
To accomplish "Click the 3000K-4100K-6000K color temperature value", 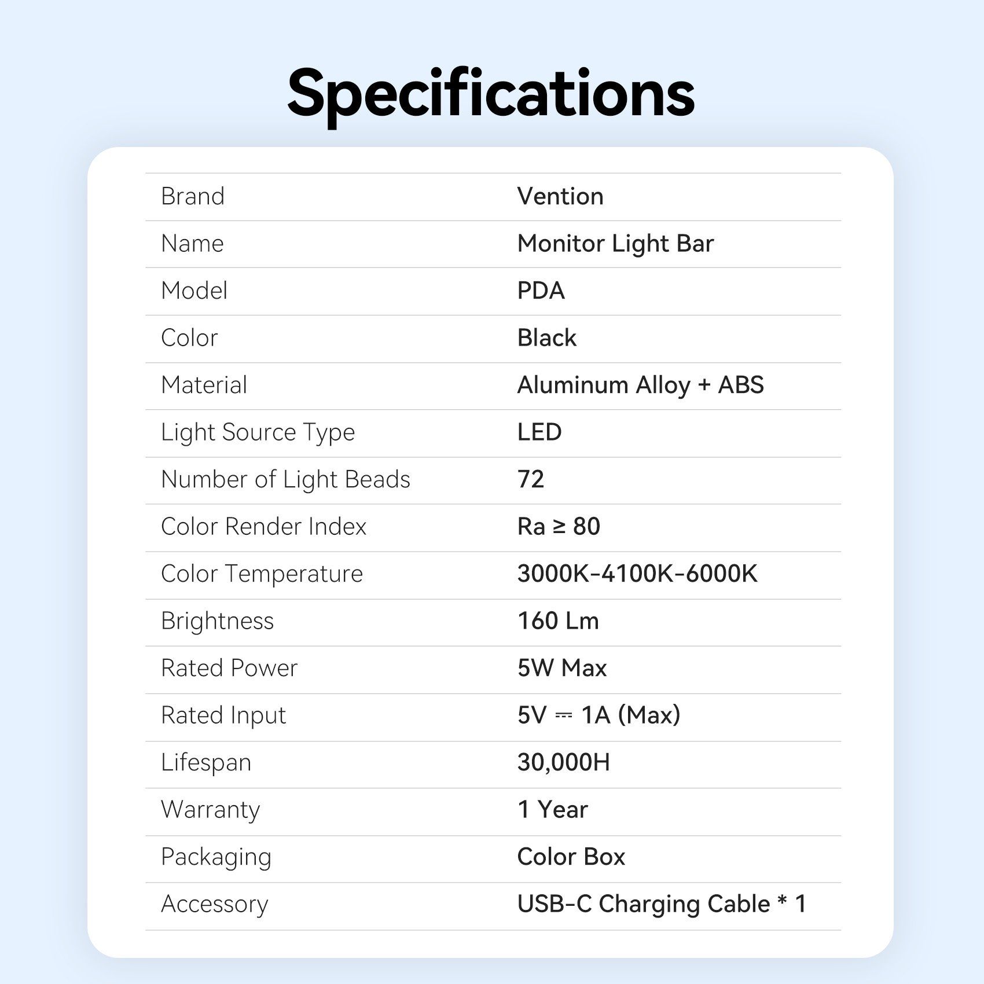I will (x=637, y=574).
